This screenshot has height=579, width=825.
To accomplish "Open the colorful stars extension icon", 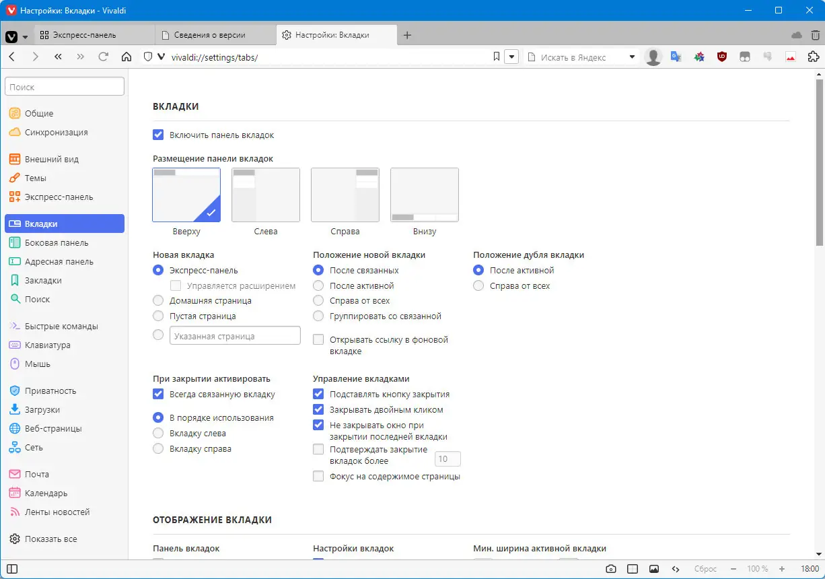I will point(699,57).
